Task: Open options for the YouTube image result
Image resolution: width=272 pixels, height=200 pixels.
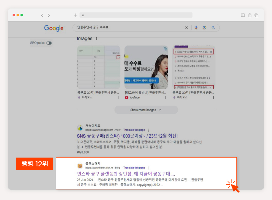Action: pos(166,98)
